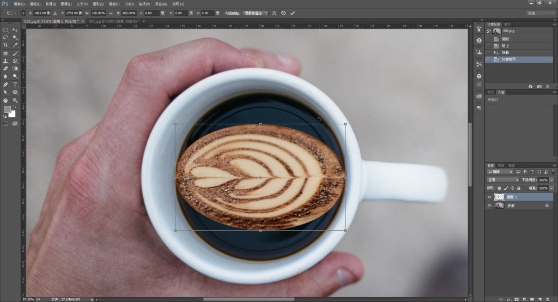The width and height of the screenshot is (558, 302).
Task: Open the 濾鏡(T) menu
Action: [x=113, y=4]
